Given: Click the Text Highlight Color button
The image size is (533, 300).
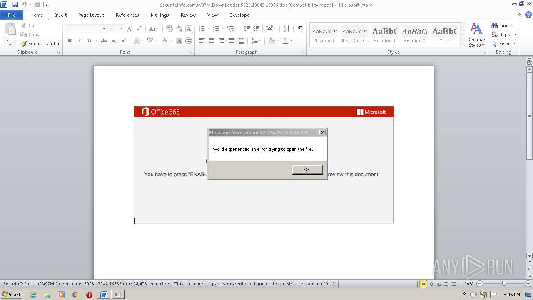Looking at the screenshot, I should click(149, 41).
